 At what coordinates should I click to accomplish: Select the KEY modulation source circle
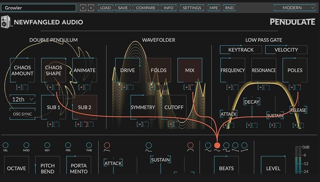(x=47, y=145)
